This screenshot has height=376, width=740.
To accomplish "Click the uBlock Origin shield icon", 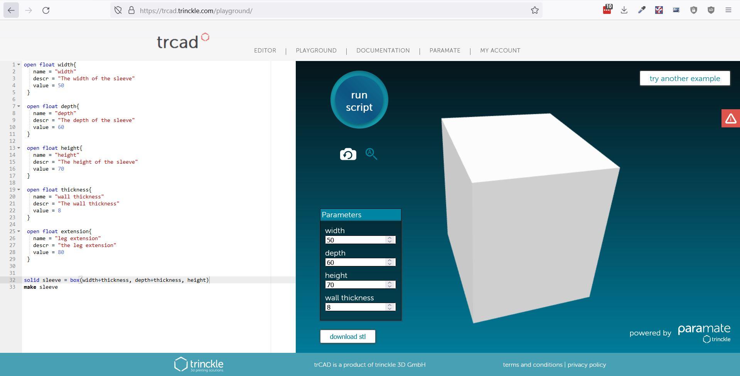I will (x=711, y=10).
